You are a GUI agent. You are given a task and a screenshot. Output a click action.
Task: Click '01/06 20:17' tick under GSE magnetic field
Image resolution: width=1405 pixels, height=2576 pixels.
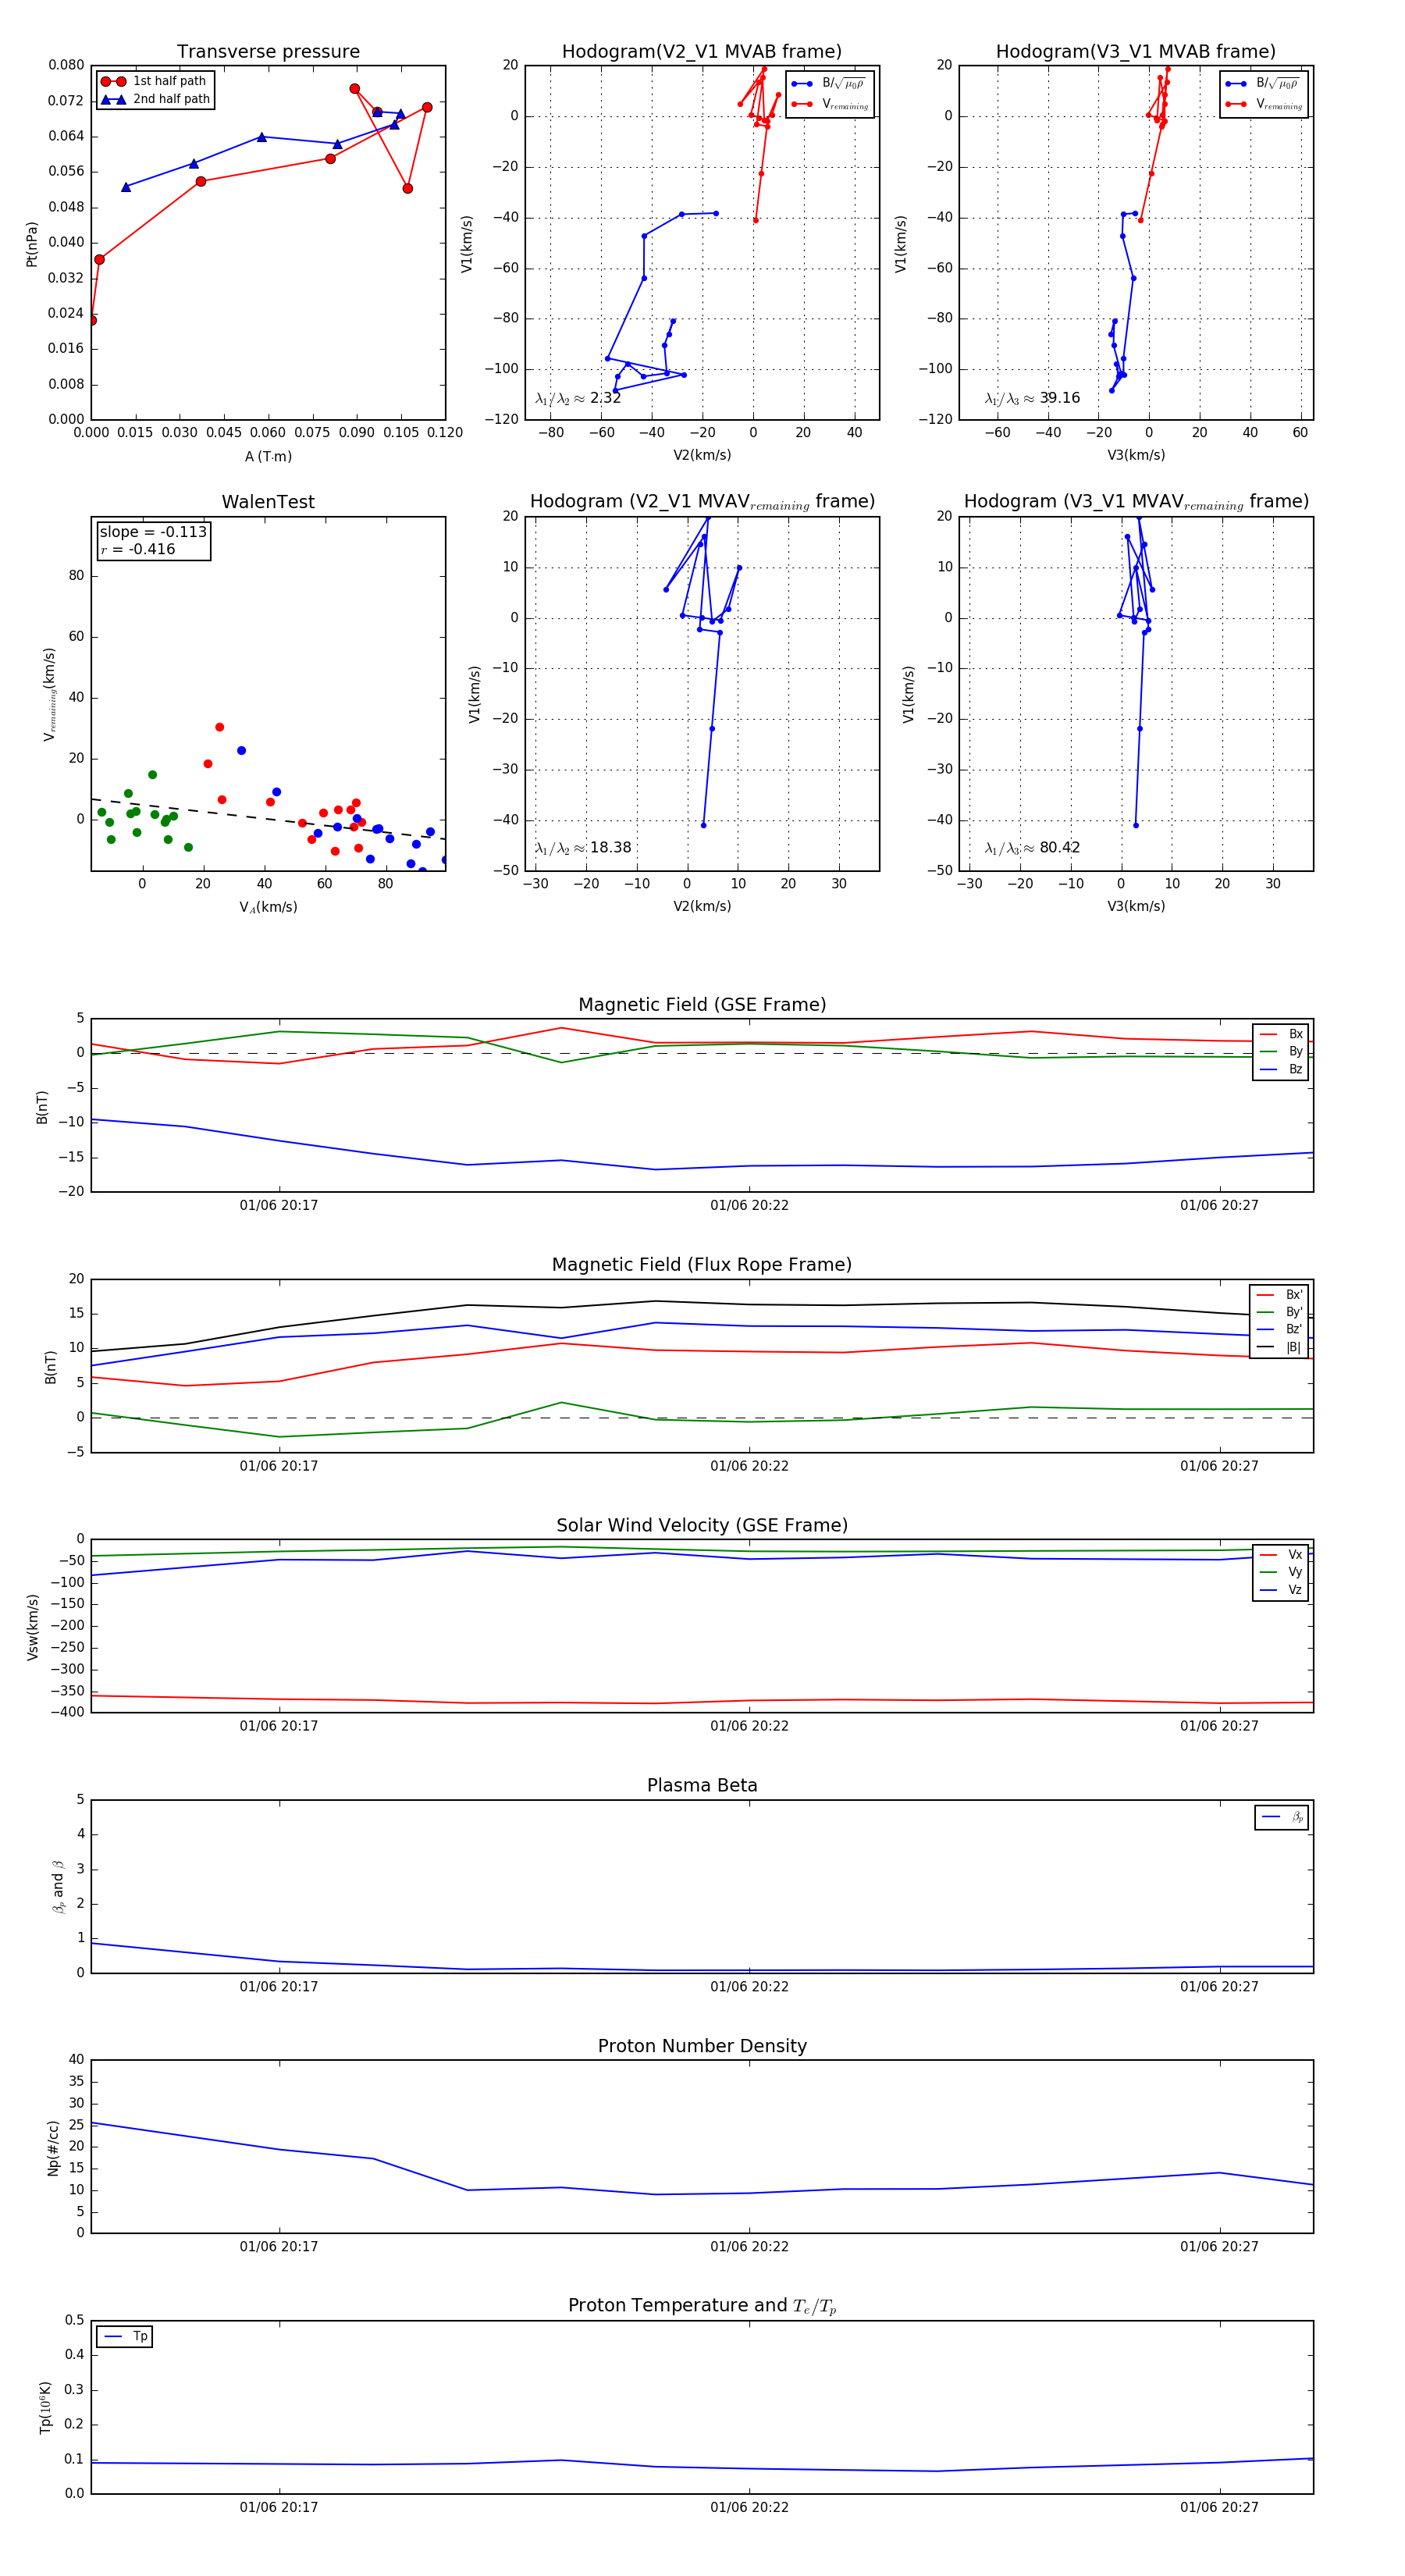tap(279, 1205)
